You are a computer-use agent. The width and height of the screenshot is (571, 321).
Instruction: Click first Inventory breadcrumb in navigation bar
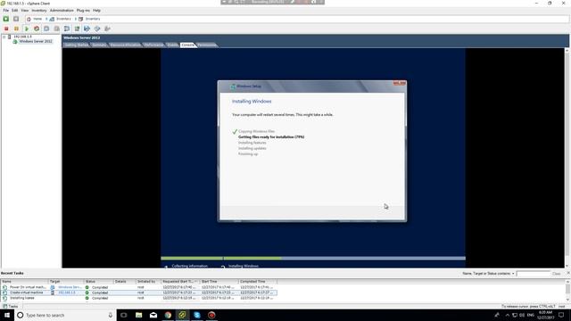tap(63, 19)
